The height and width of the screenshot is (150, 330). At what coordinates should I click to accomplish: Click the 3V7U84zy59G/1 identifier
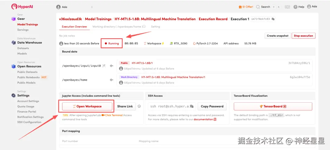click(299, 63)
